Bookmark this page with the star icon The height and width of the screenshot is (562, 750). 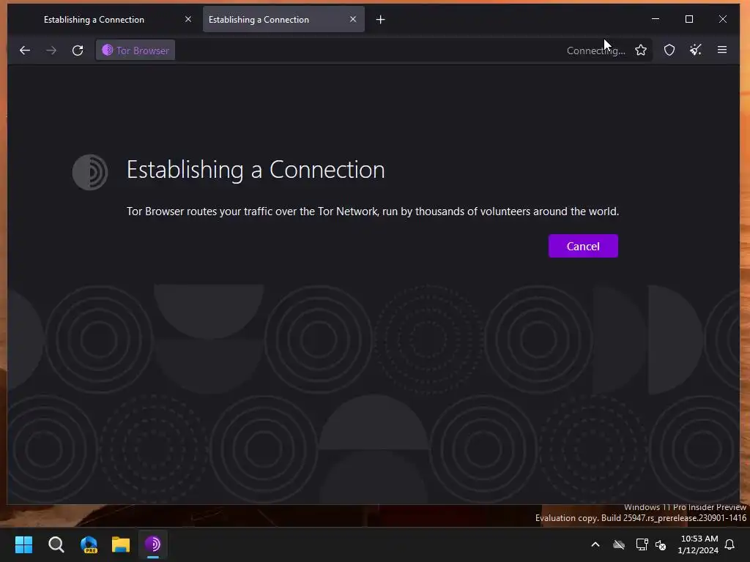[x=641, y=50]
